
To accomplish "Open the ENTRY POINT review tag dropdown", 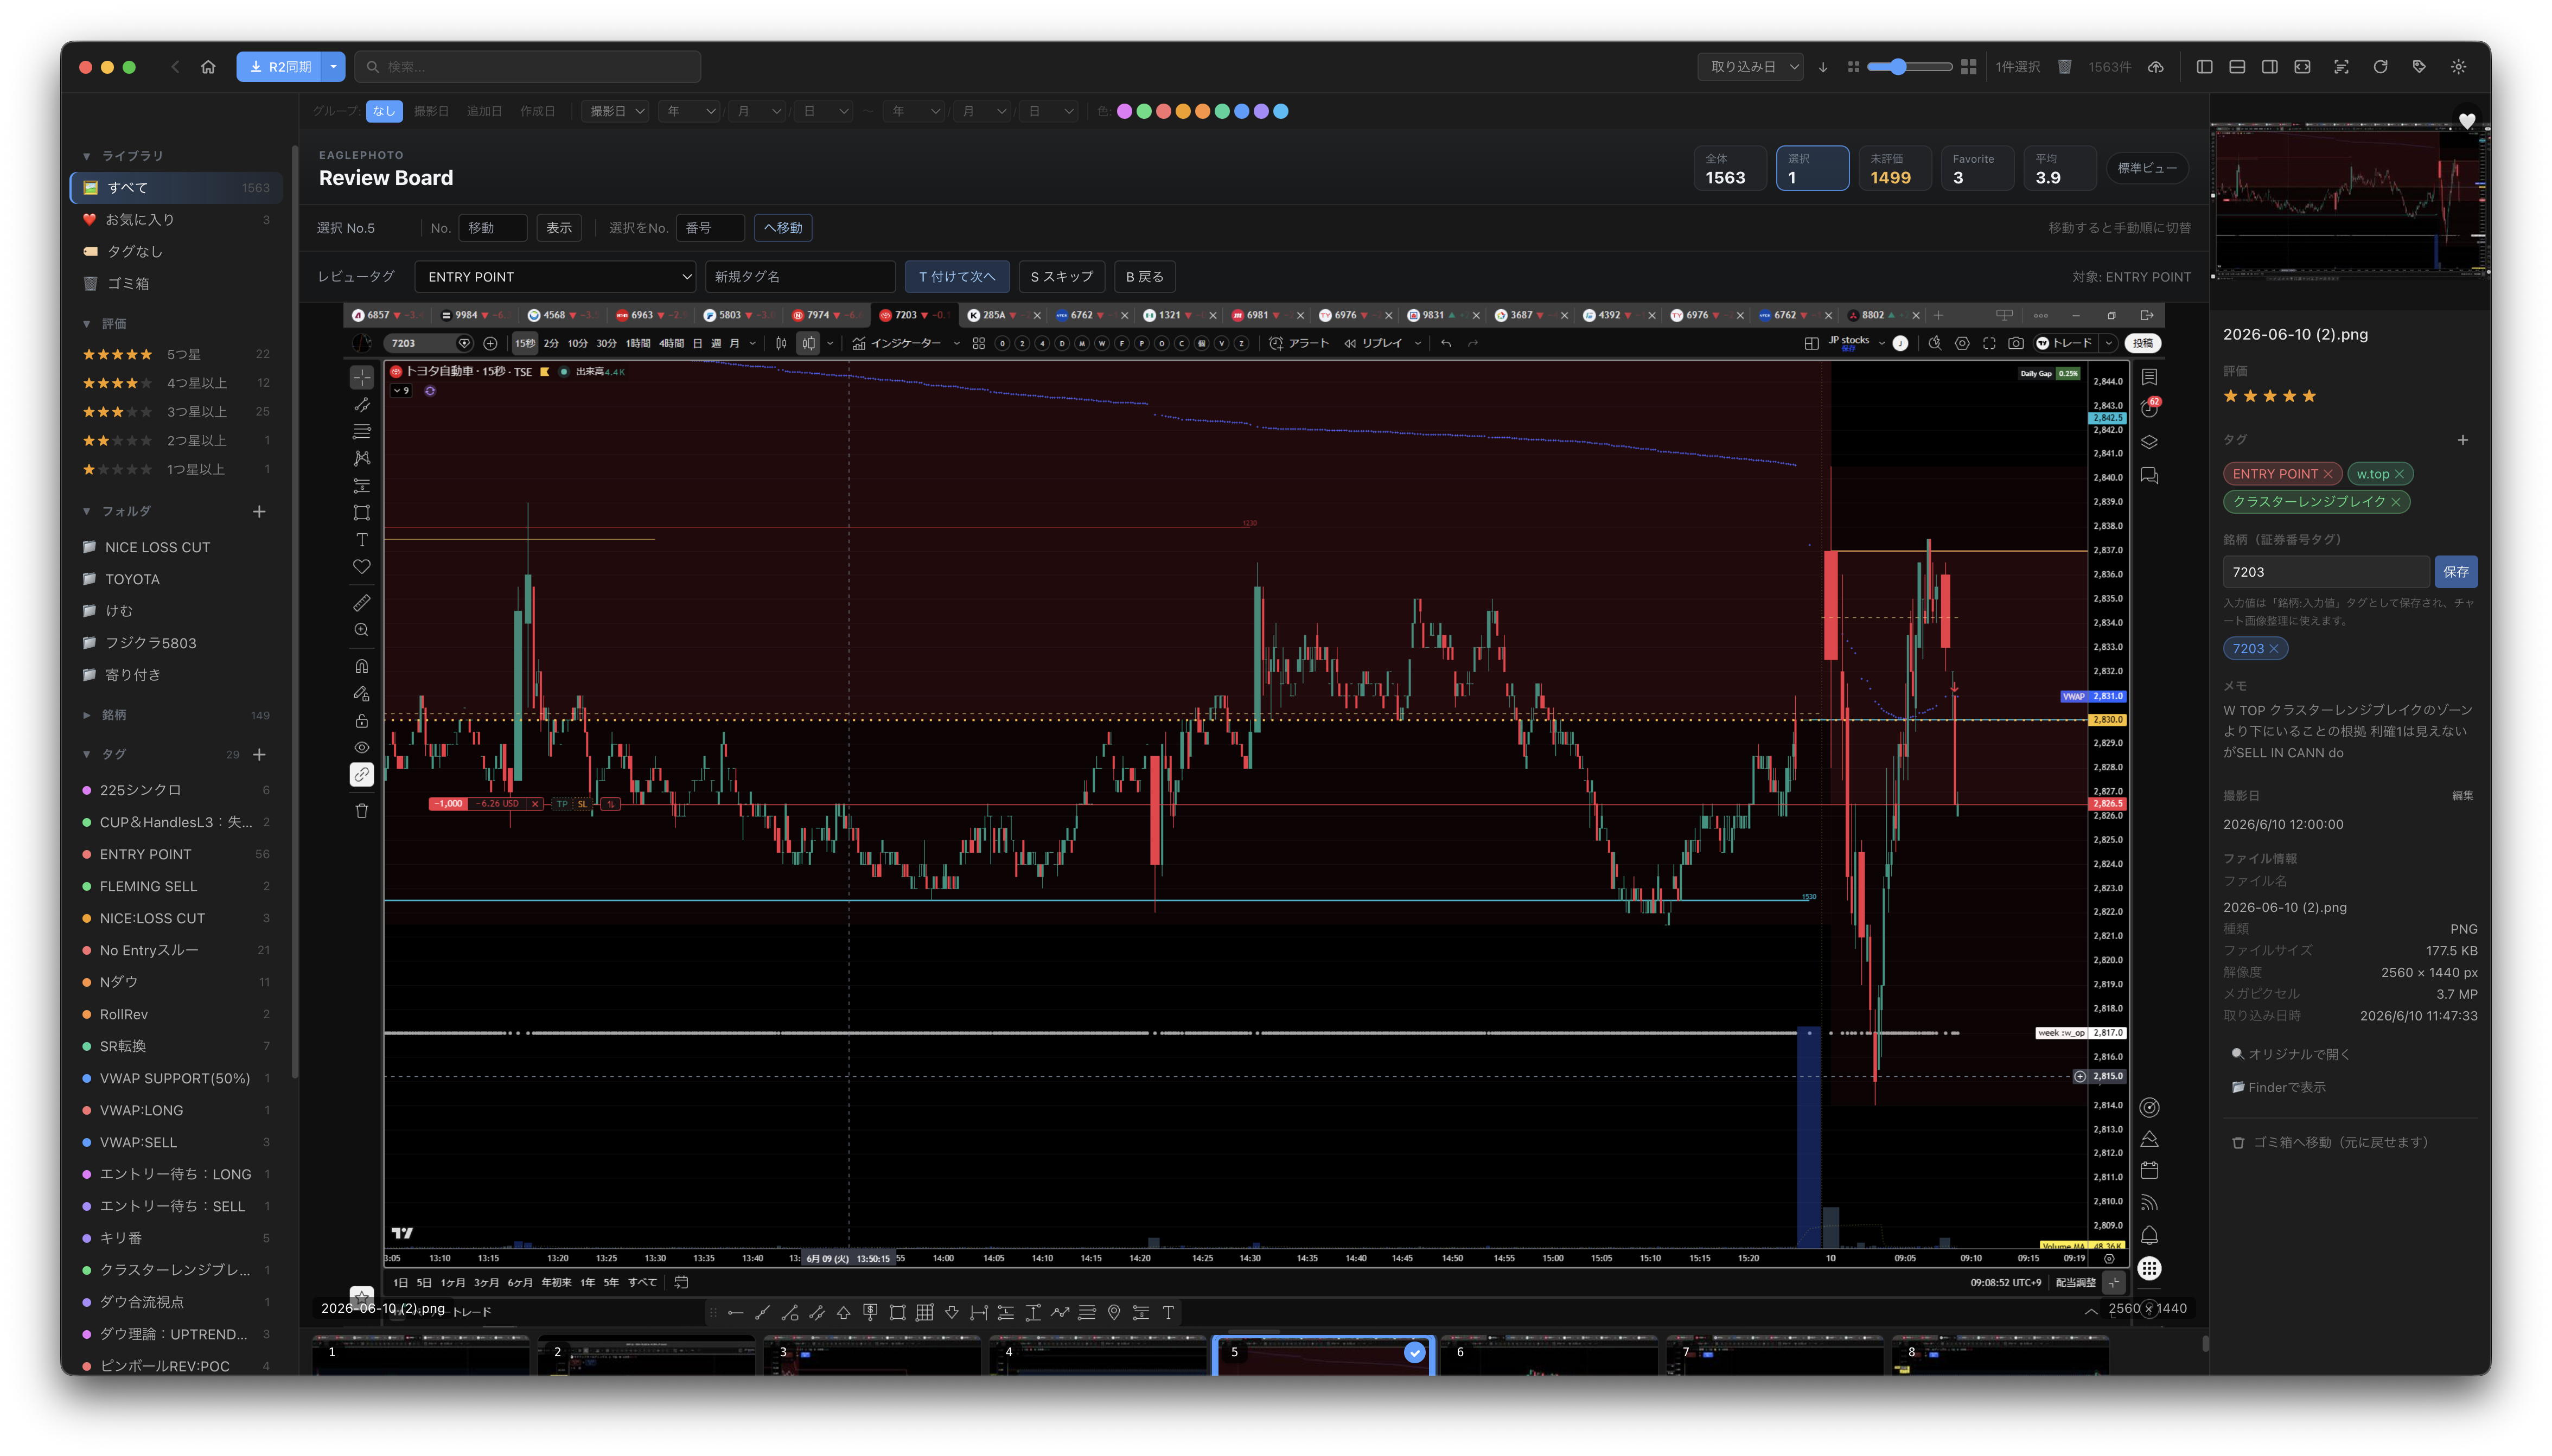I will tap(556, 277).
